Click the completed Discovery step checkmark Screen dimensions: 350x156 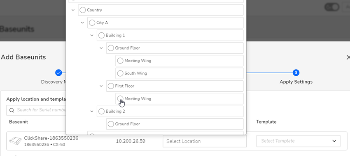coord(58,72)
